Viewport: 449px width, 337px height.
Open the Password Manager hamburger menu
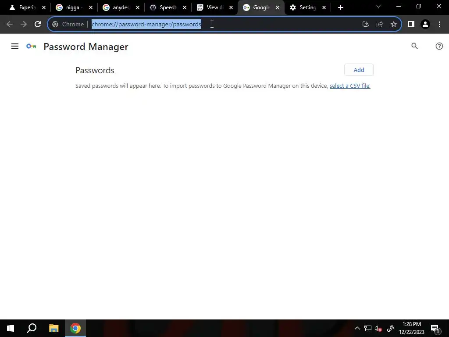(15, 46)
